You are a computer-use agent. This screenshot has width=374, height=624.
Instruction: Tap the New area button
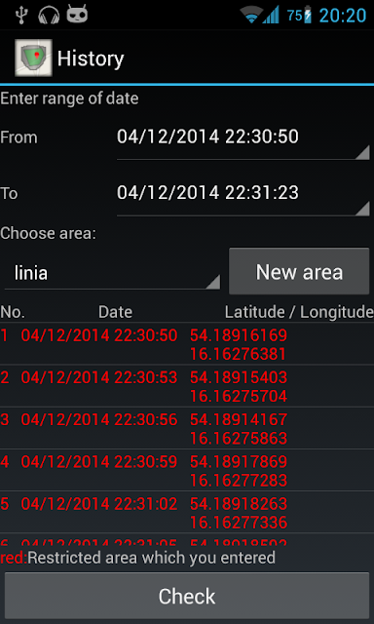[299, 271]
